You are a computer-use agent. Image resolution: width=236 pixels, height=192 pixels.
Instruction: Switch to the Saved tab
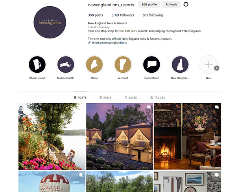click(x=131, y=98)
